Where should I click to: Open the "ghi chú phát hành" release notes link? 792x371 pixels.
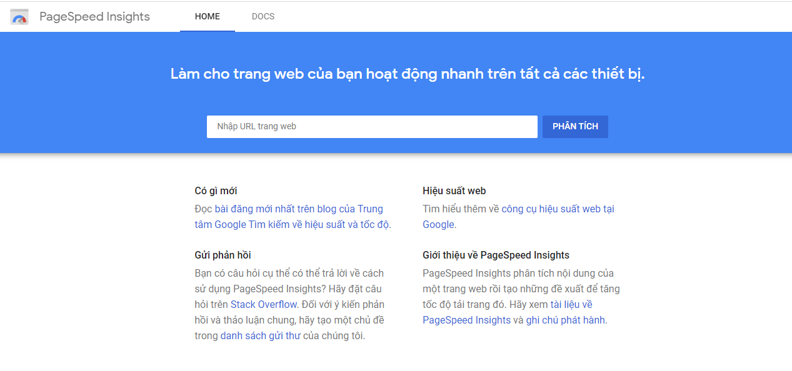click(x=565, y=320)
